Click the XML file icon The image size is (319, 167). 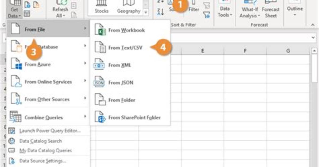pos(99,65)
